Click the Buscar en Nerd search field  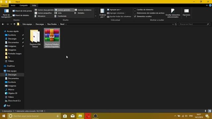194,24
